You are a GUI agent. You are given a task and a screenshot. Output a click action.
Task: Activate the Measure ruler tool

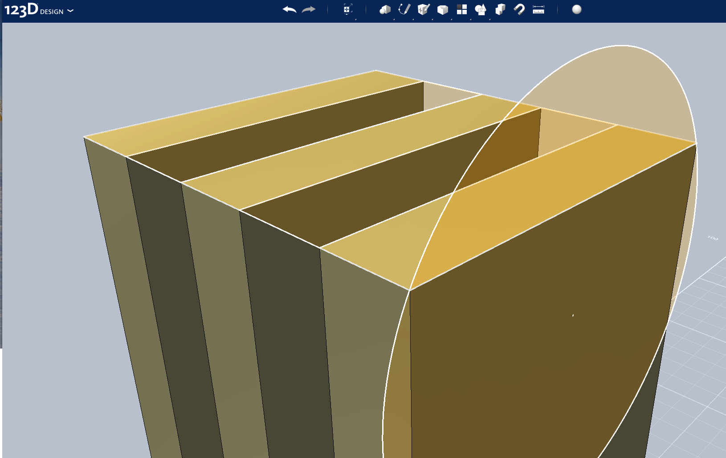[x=538, y=9]
